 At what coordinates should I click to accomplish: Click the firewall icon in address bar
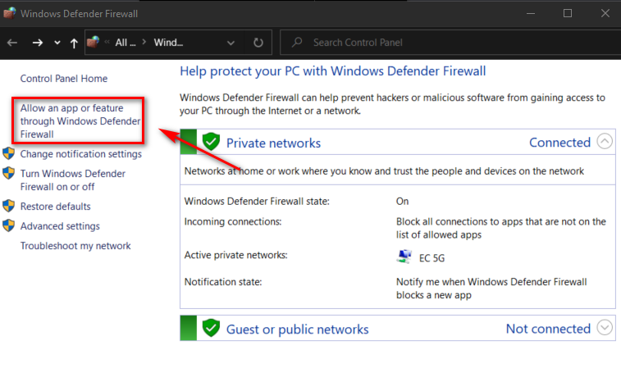point(95,43)
